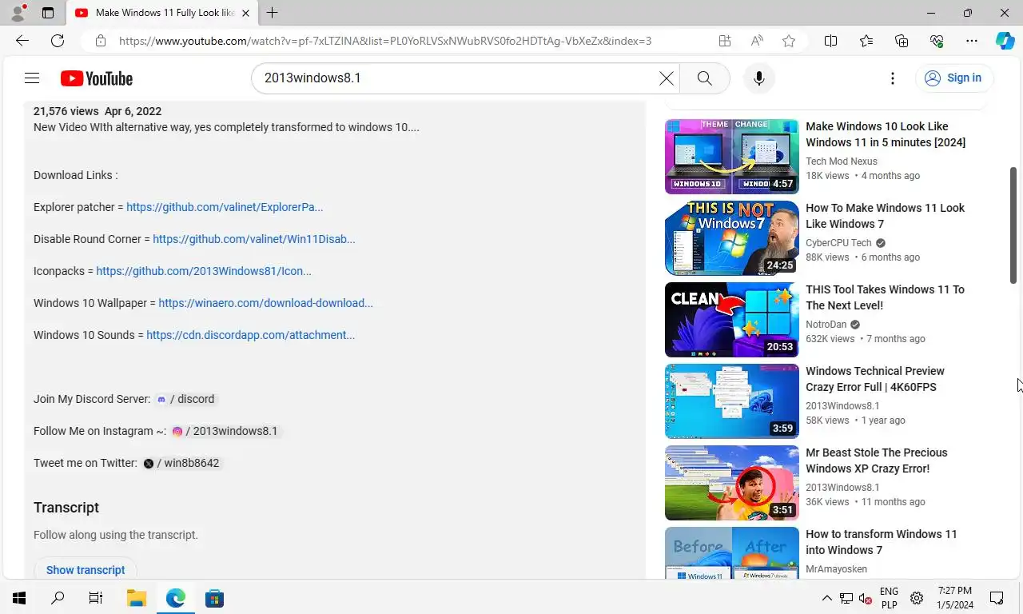Focus the YouTube search field

click(457, 78)
